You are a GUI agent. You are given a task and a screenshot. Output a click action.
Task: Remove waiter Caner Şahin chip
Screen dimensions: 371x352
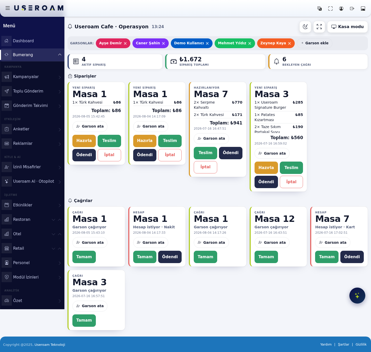pyautogui.click(x=163, y=43)
